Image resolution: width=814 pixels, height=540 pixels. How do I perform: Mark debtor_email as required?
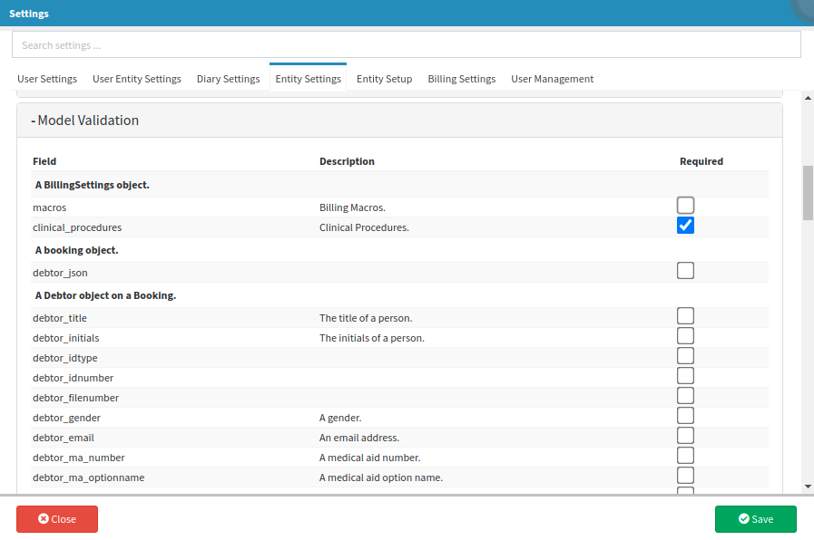(685, 436)
